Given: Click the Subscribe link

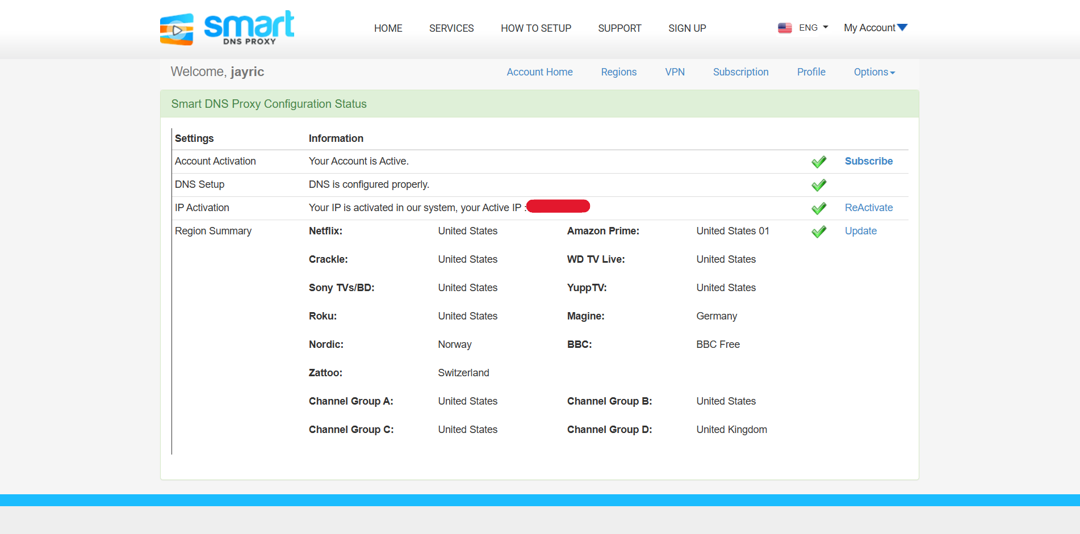Looking at the screenshot, I should pos(868,161).
